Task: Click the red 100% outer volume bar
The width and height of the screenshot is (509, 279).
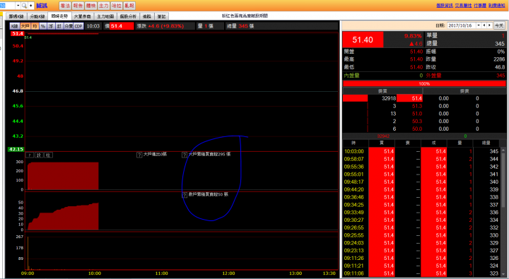Action: pos(424,83)
